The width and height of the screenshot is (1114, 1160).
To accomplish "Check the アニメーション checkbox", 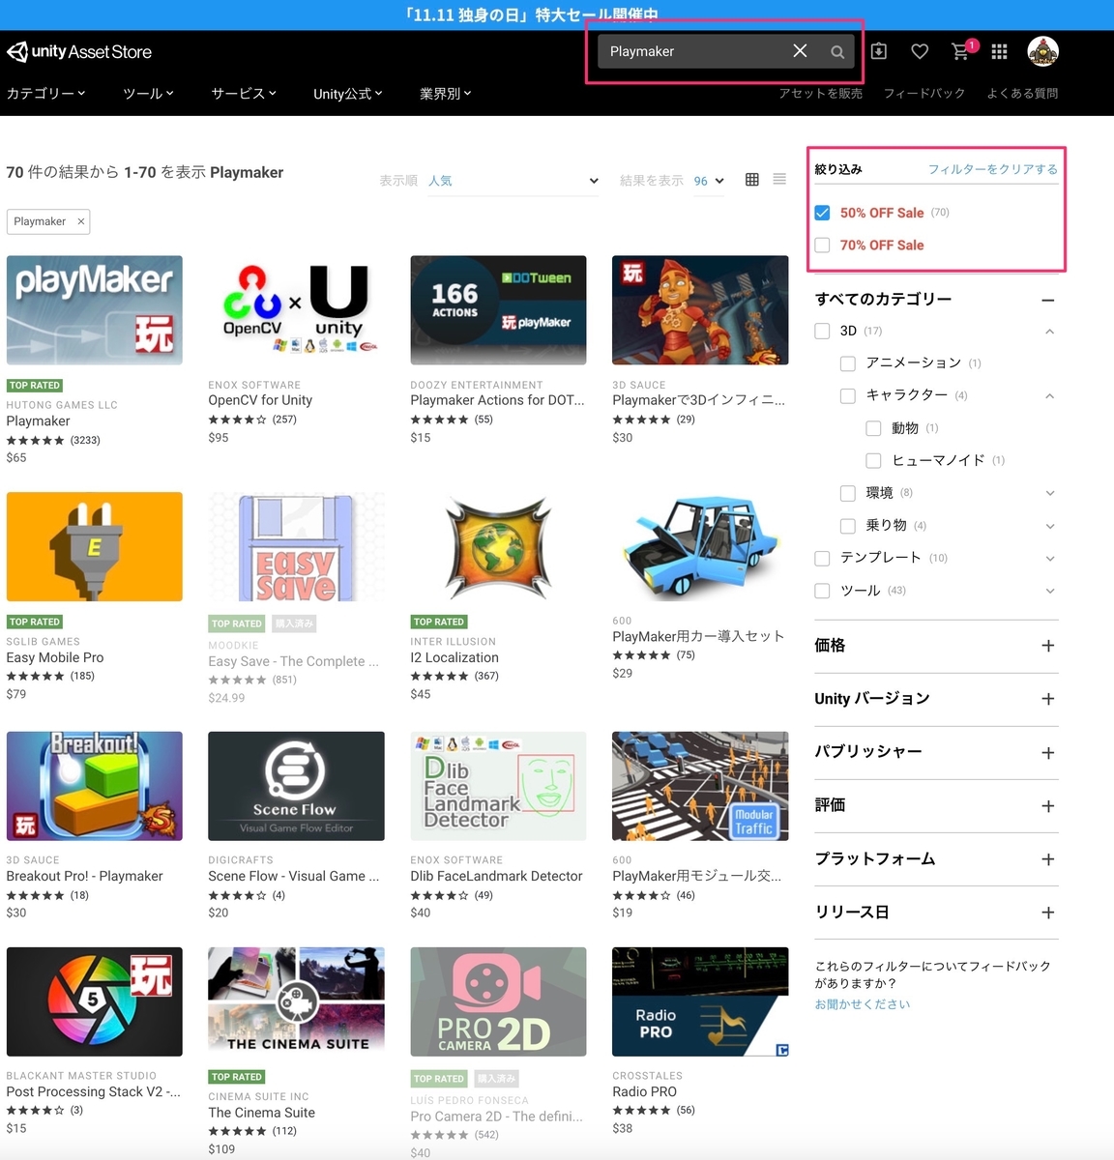I will coord(848,363).
